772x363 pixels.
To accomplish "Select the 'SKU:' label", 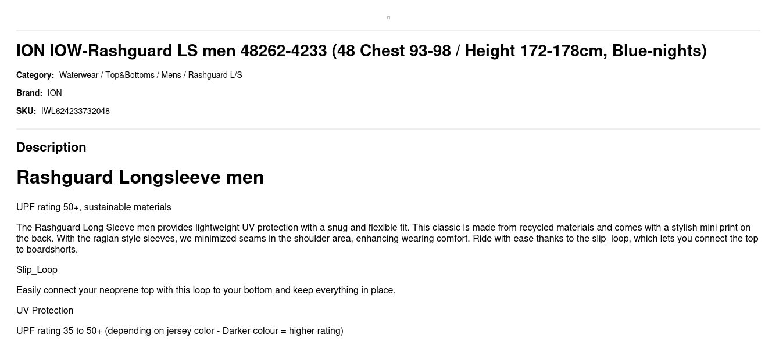I will pos(26,111).
